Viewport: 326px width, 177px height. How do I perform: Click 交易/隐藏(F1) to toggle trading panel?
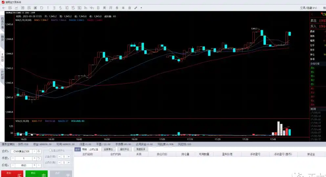click(x=308, y=8)
